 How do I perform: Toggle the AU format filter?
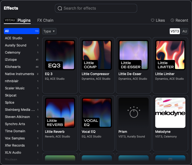(x=185, y=31)
